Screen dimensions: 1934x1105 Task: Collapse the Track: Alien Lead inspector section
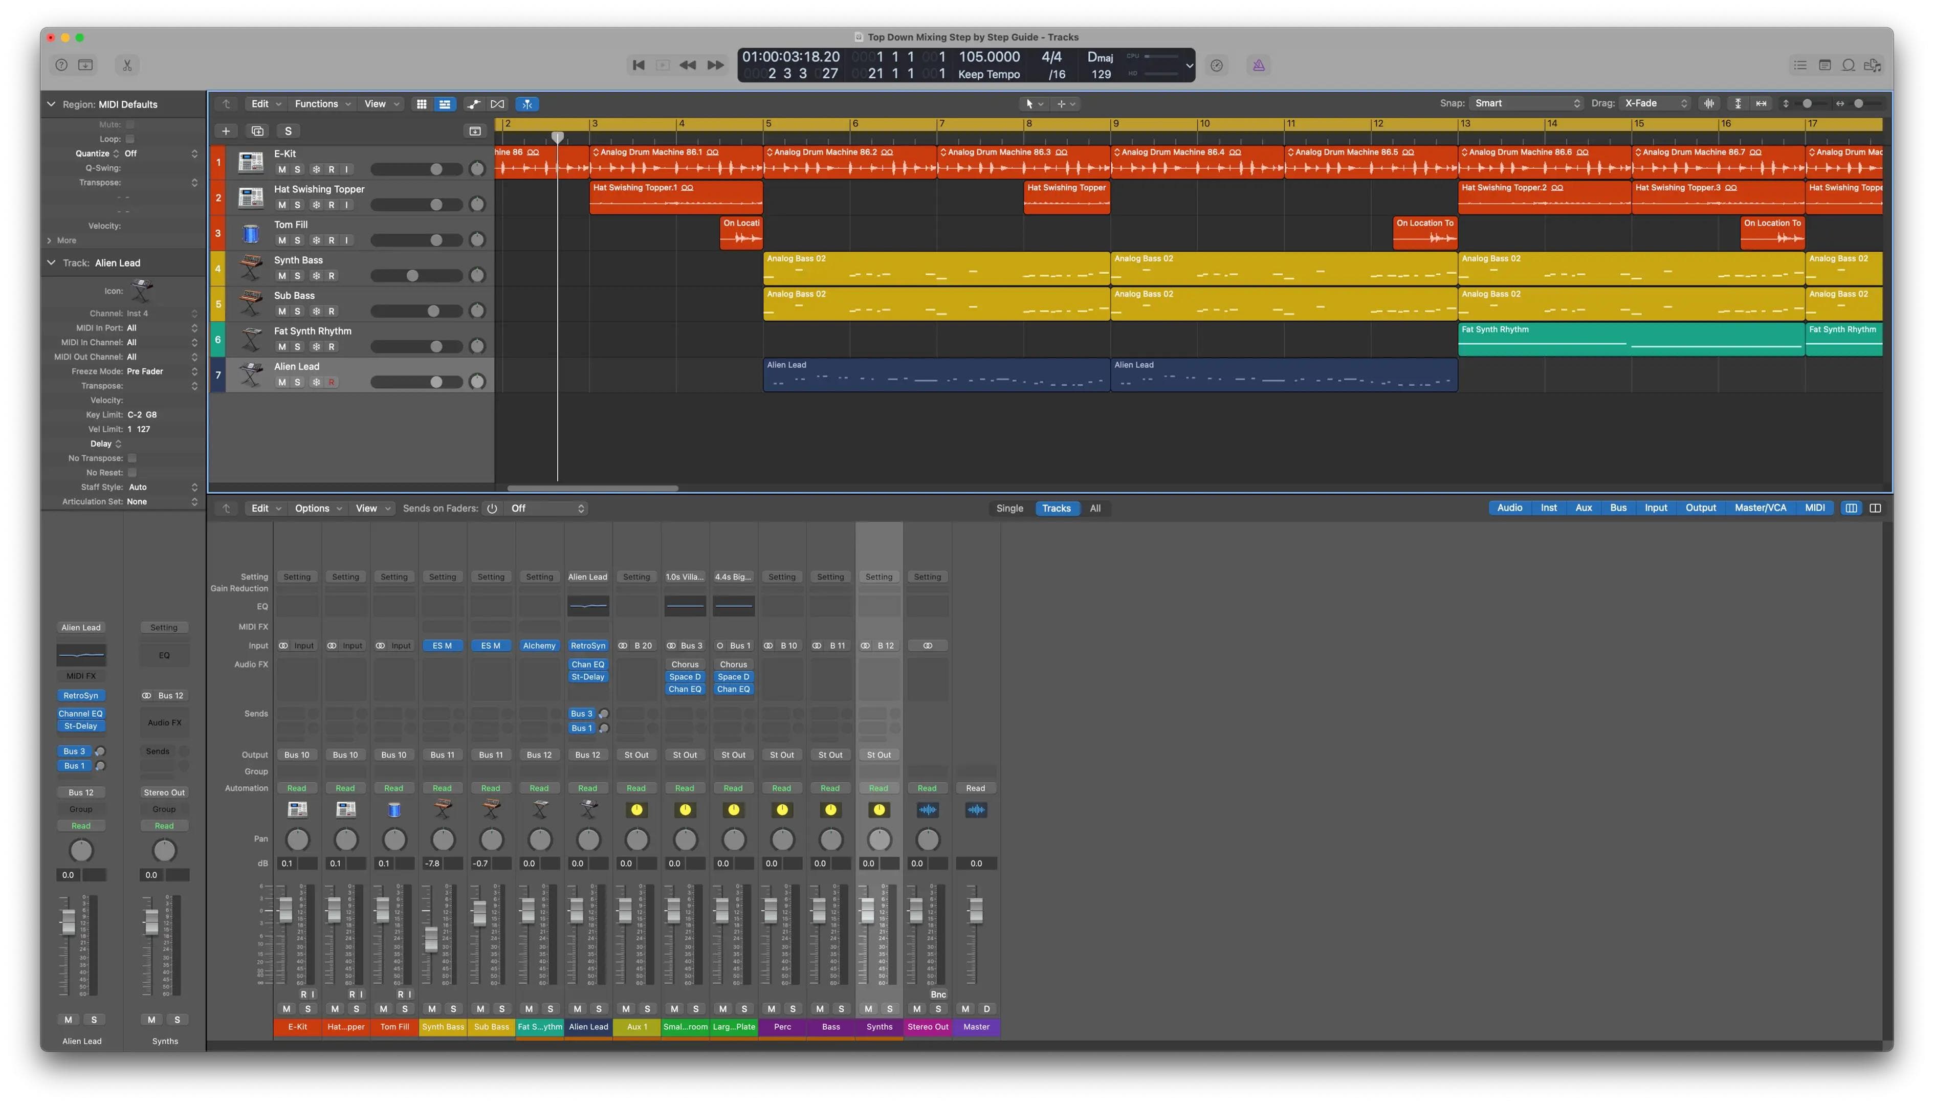click(51, 262)
